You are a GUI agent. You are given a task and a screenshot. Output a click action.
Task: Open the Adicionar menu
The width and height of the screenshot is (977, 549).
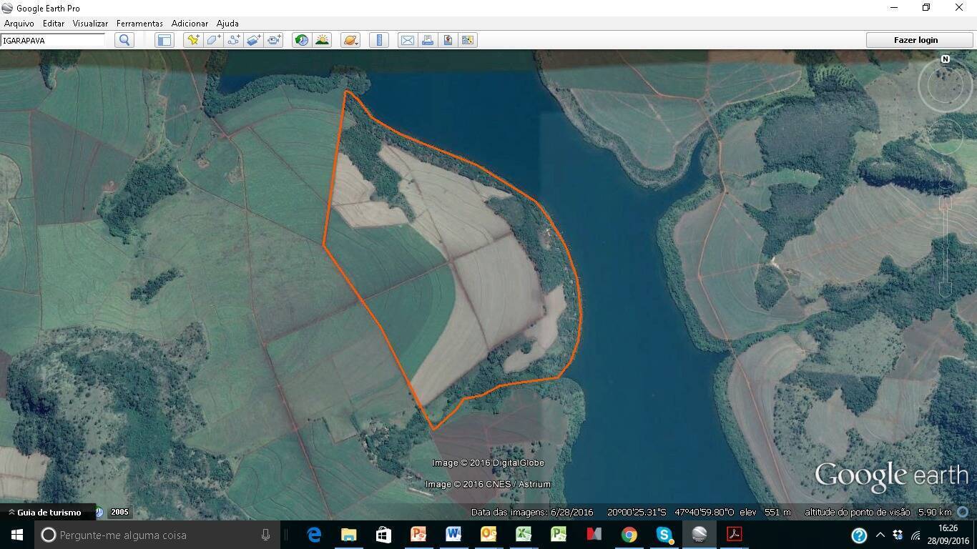(x=190, y=24)
